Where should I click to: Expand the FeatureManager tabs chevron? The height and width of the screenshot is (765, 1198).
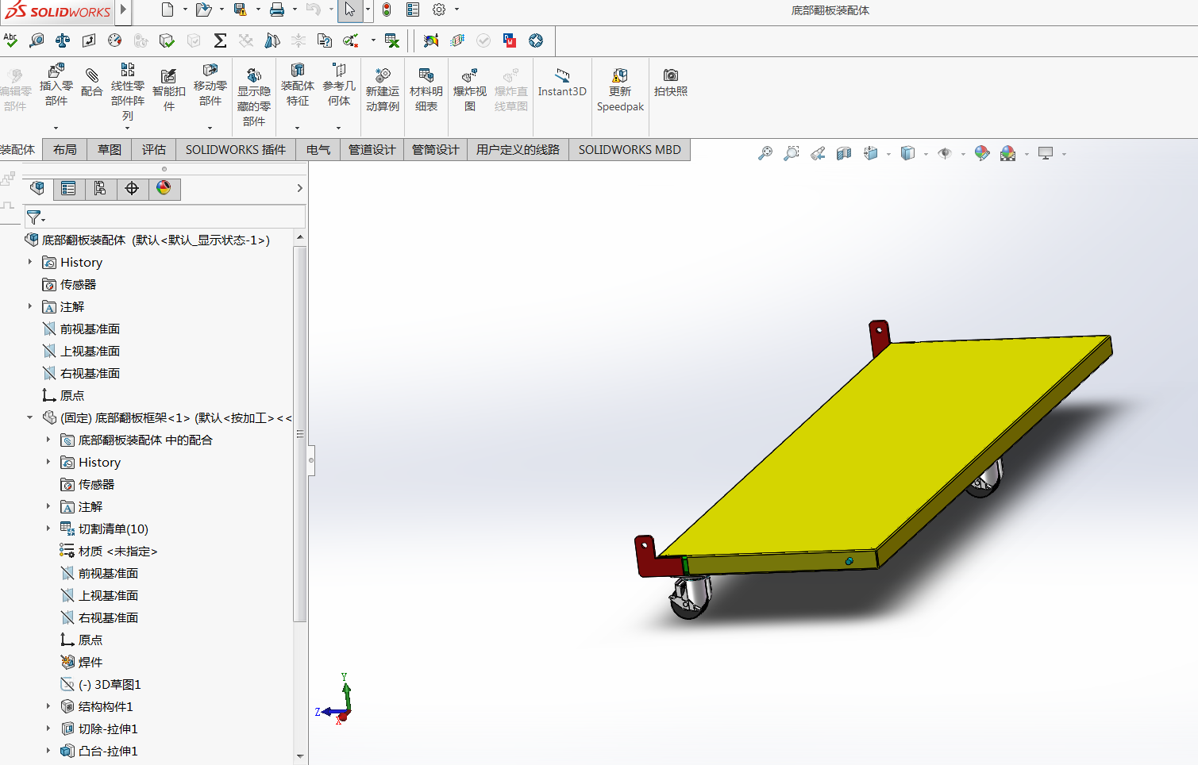(299, 188)
